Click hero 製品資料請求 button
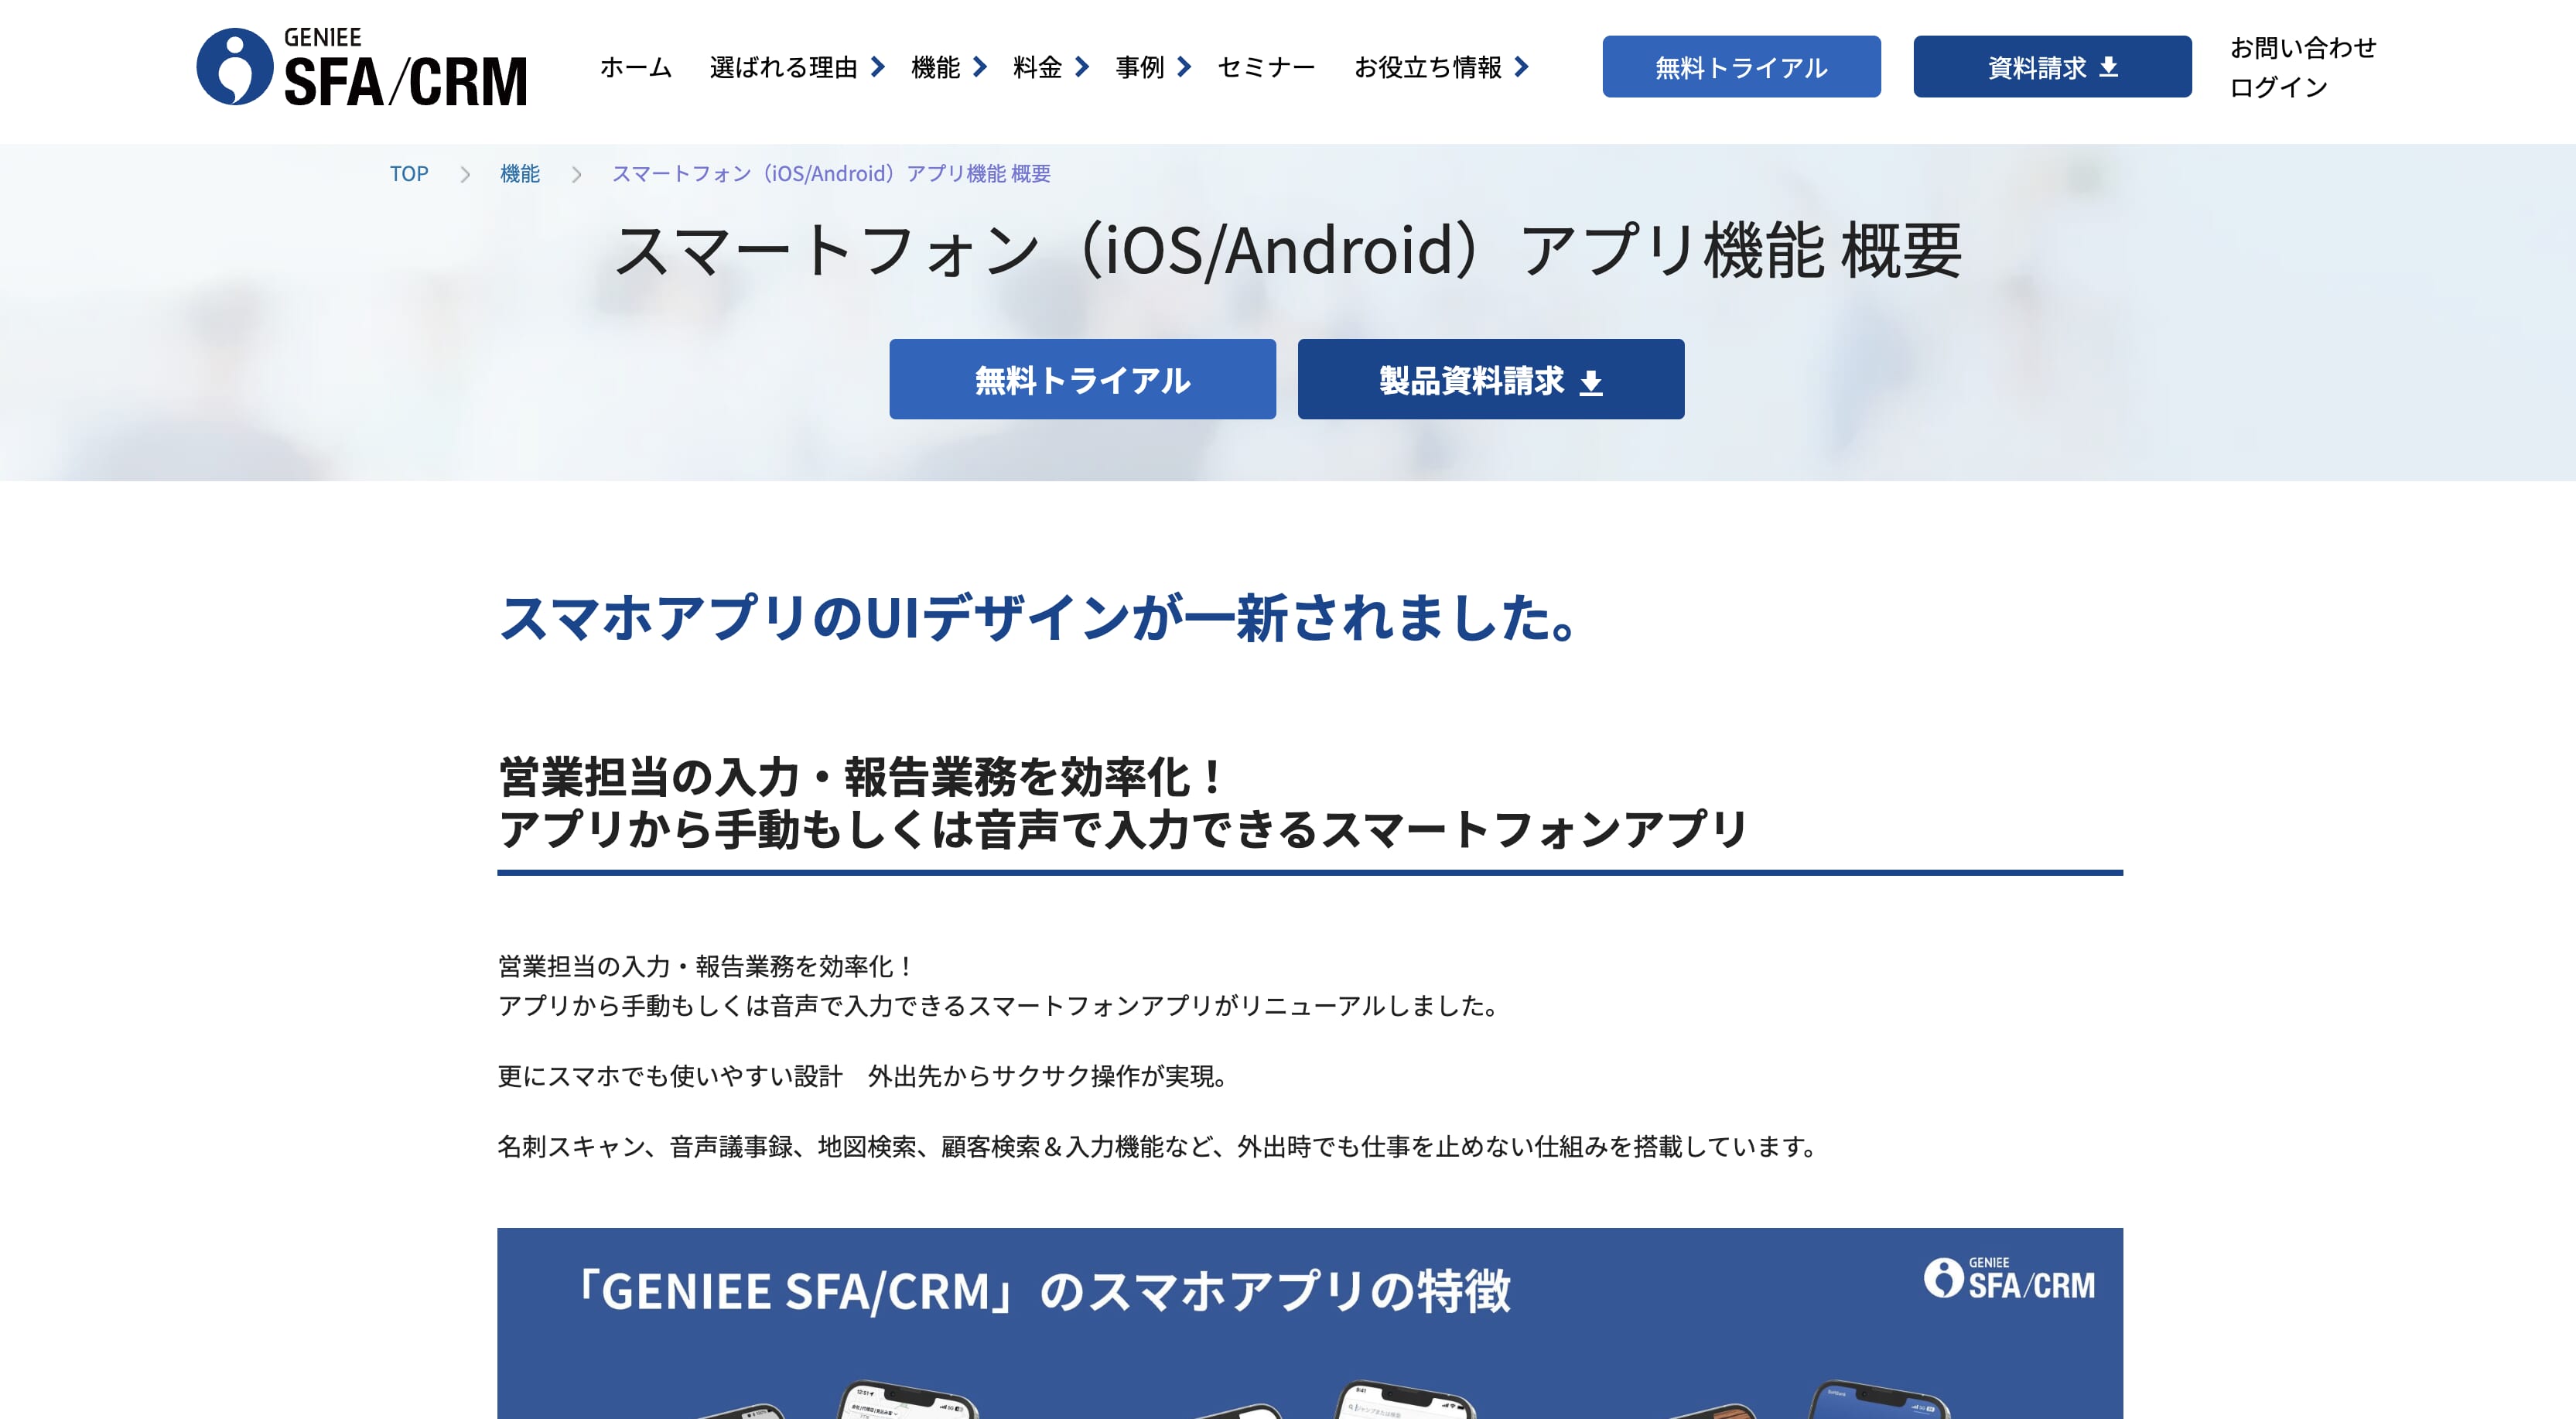The image size is (2576, 1419). (1490, 379)
